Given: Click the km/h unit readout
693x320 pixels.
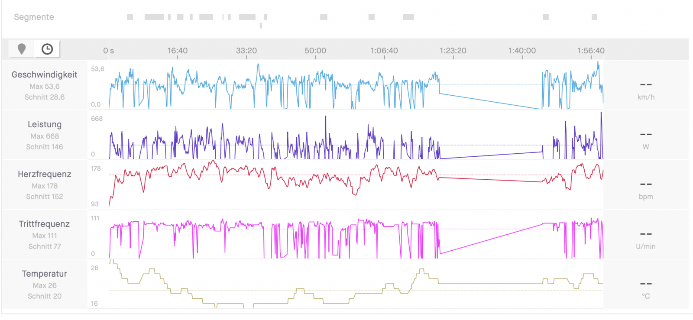Looking at the screenshot, I should coord(646,97).
